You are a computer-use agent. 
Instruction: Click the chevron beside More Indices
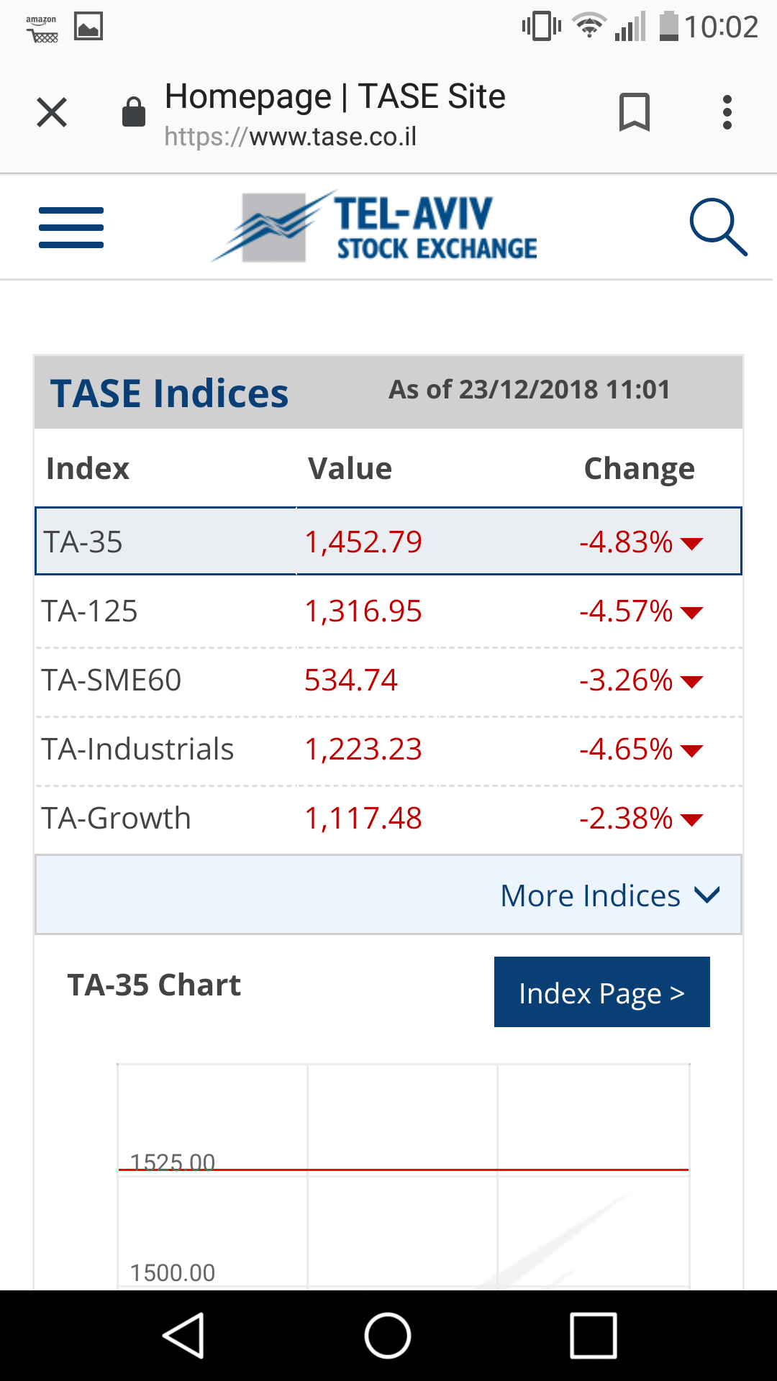coord(706,895)
